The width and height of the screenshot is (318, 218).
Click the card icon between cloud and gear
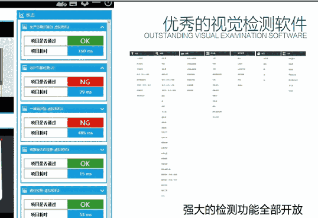click(x=73, y=4)
